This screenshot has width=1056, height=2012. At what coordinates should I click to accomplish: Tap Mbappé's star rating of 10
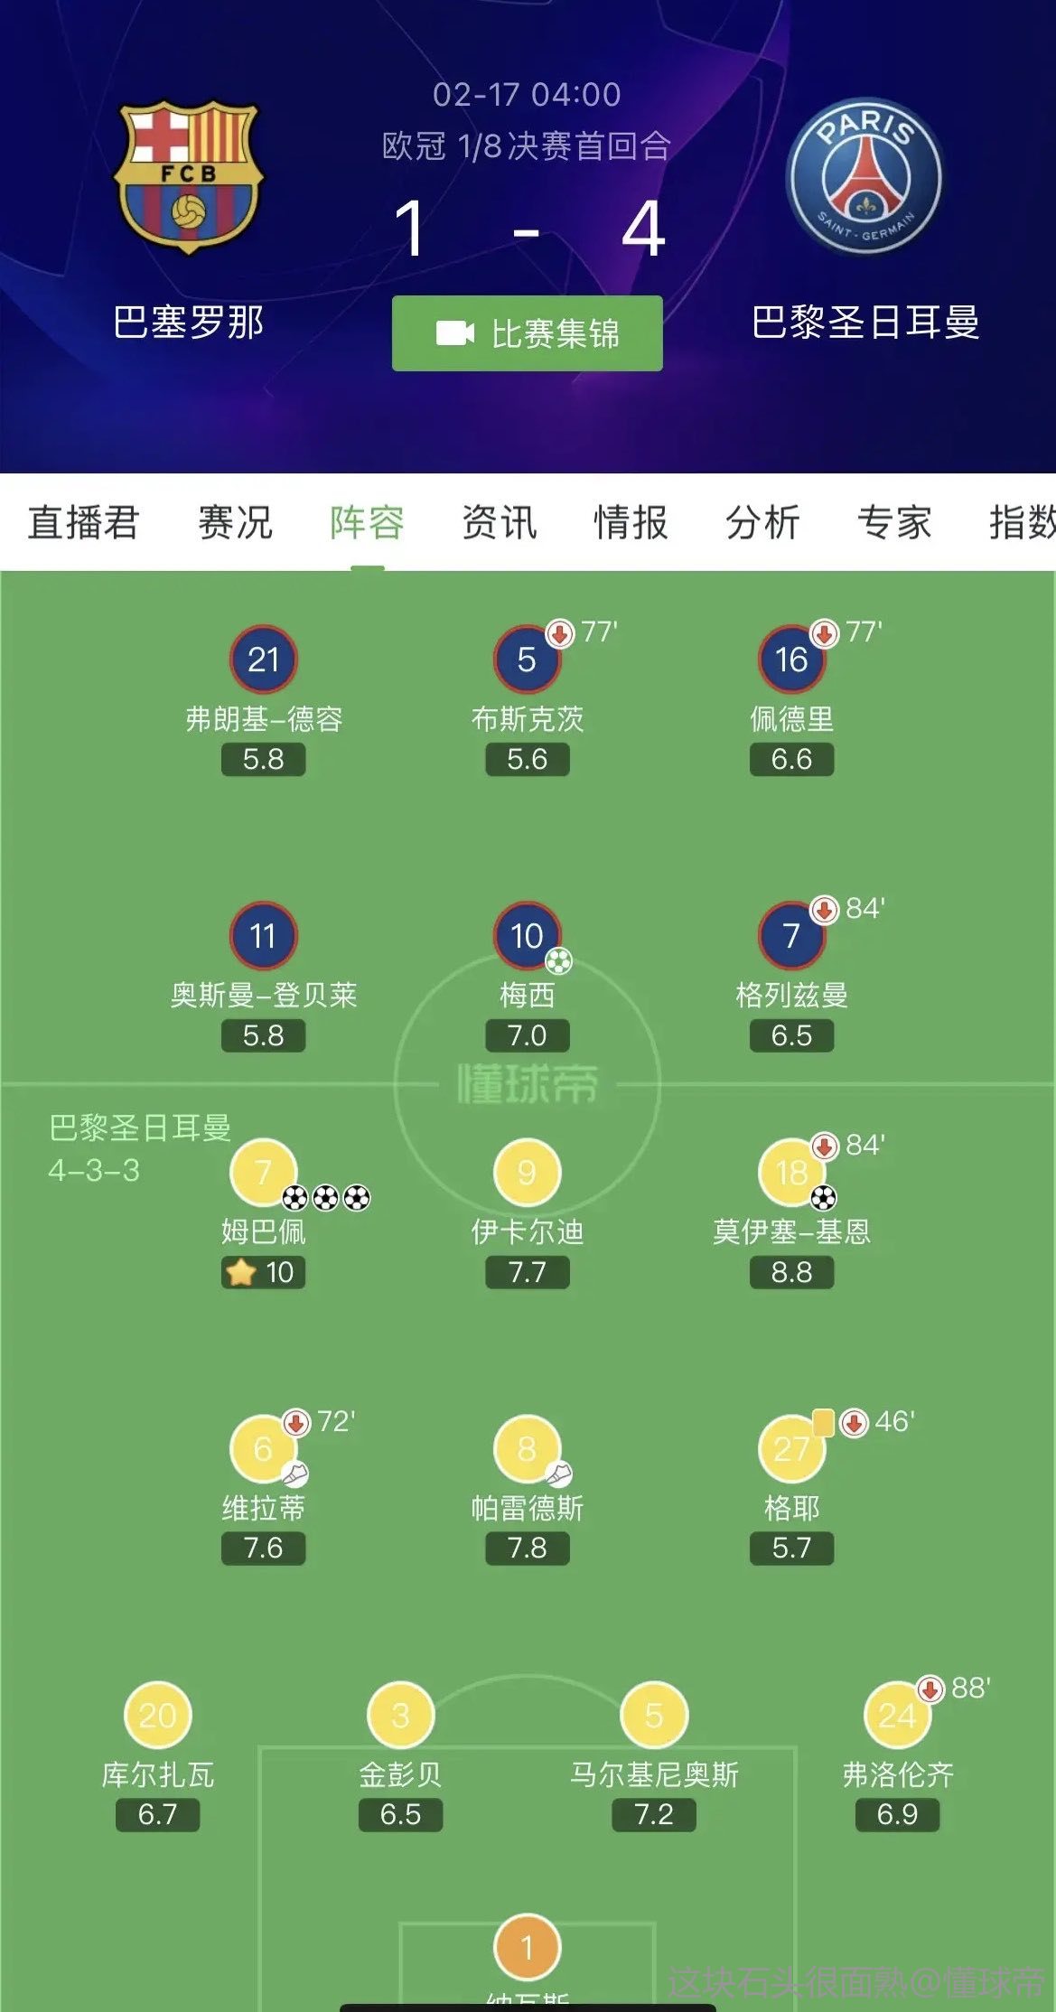(x=263, y=1272)
